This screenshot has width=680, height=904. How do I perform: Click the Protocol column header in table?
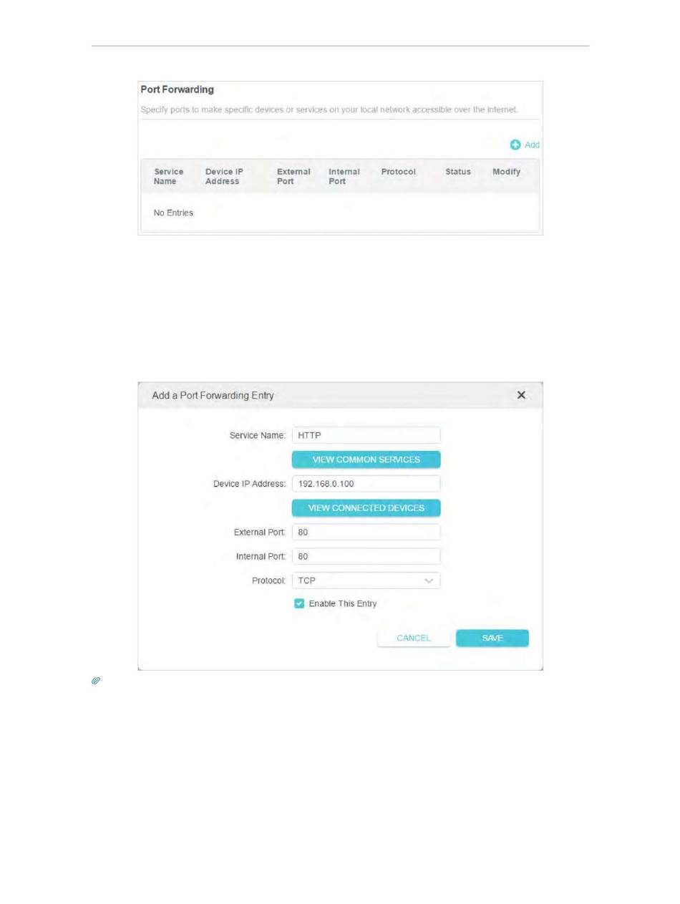coord(398,172)
